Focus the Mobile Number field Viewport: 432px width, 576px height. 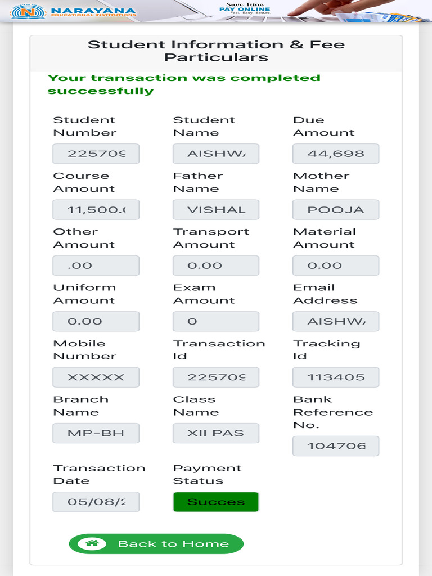96,377
